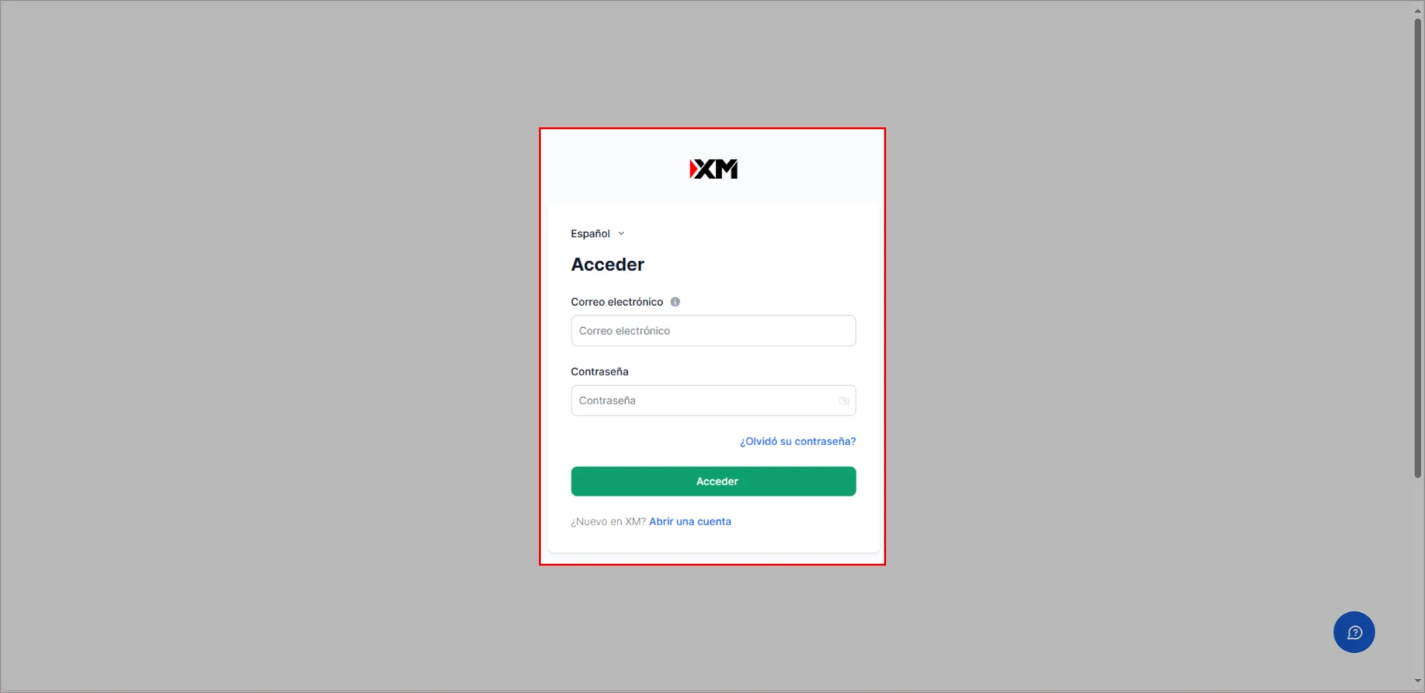Submit with the green Acceder button

pos(713,482)
